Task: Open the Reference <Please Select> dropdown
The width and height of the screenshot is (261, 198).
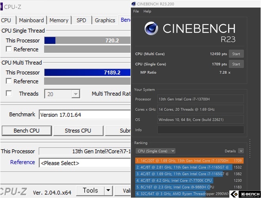Action: [x=85, y=163]
